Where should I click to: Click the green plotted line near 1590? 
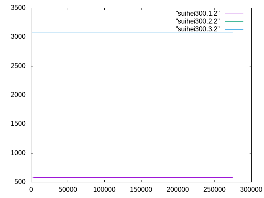tap(132, 119)
